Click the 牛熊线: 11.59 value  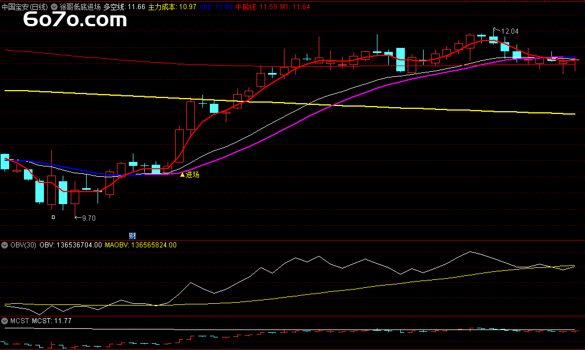click(x=256, y=7)
